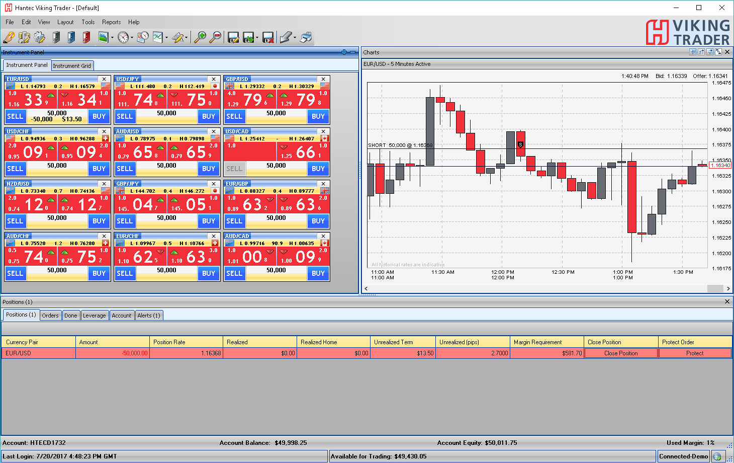Open the File menu

[10, 22]
